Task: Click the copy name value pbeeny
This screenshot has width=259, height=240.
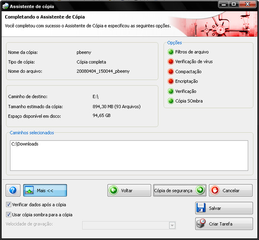Action: (x=84, y=52)
